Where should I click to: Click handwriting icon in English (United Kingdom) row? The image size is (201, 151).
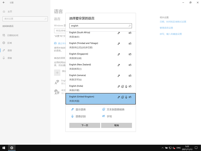point(130,97)
